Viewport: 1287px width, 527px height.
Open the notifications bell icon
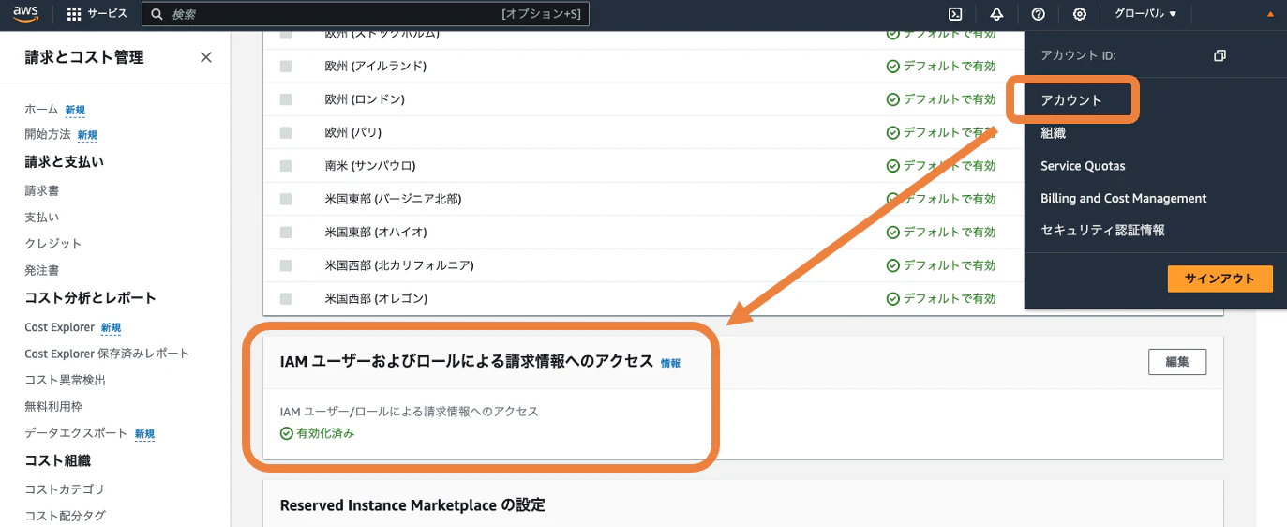coord(996,14)
